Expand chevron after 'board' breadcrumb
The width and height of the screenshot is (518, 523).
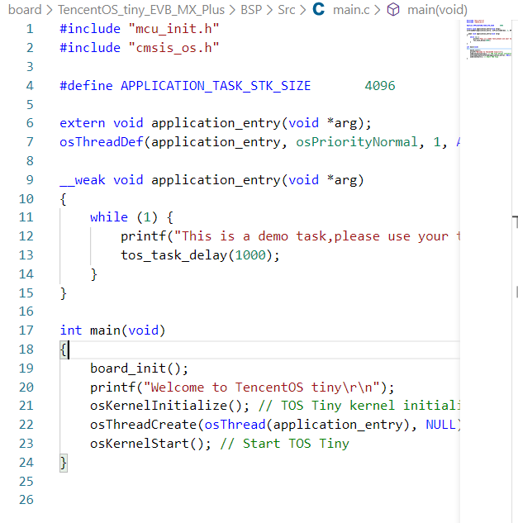(x=50, y=10)
